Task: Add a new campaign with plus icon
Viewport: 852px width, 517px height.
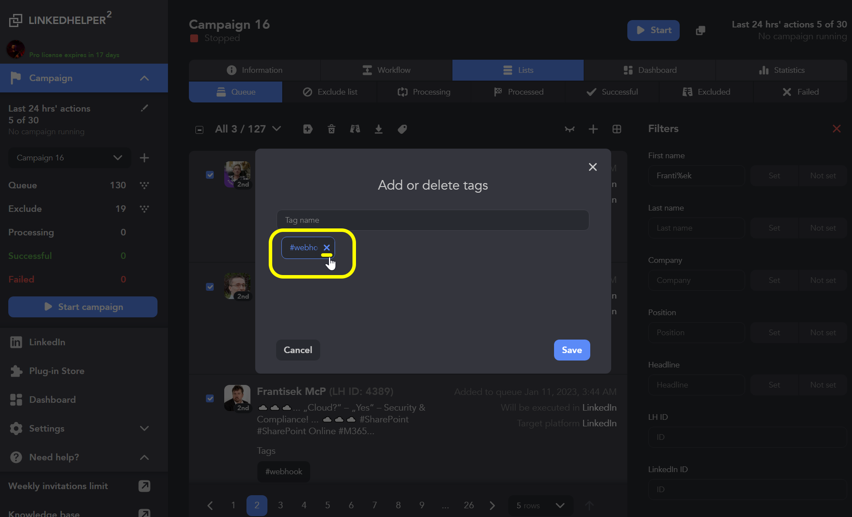Action: pyautogui.click(x=144, y=158)
